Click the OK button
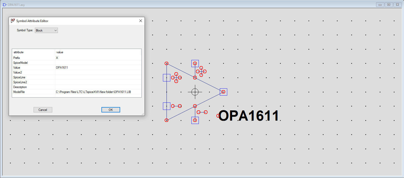Screen dimensions: 404x178 [x=111, y=110]
